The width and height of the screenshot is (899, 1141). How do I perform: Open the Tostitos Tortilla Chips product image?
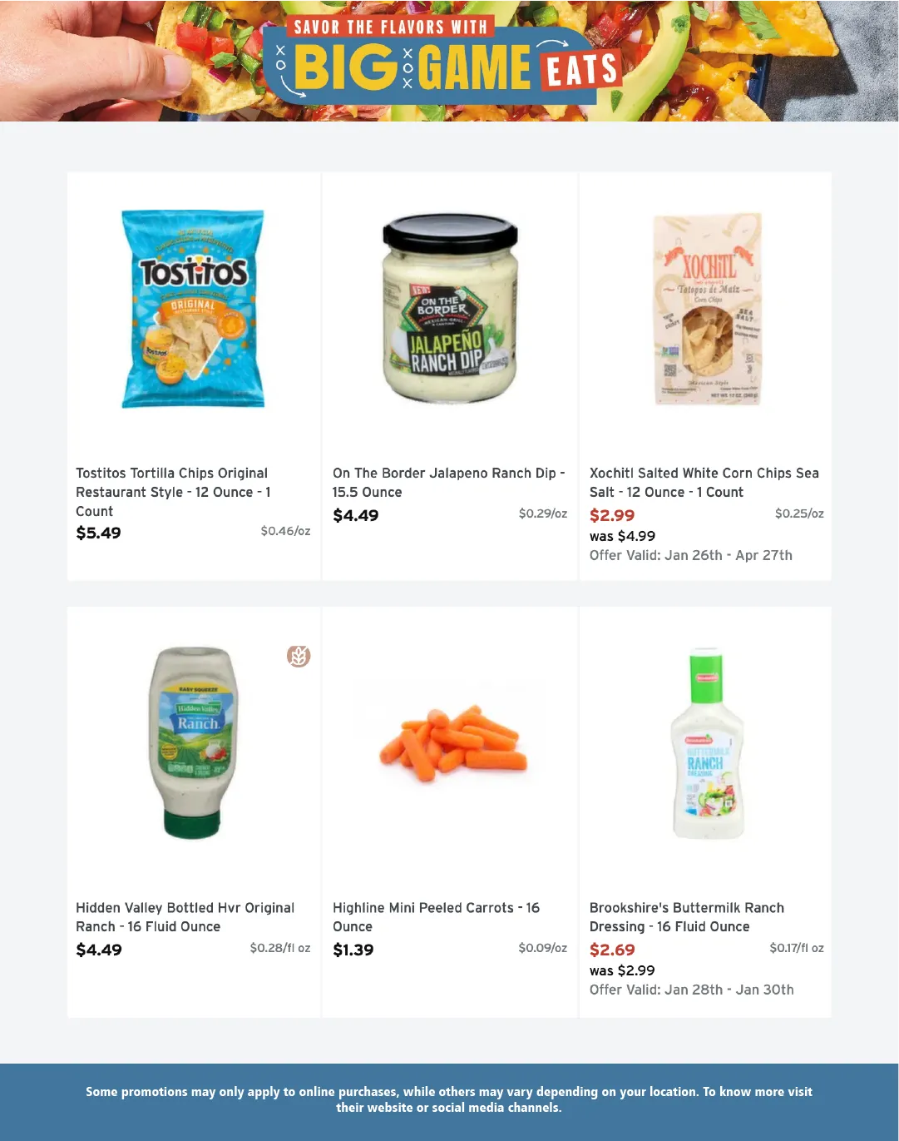pyautogui.click(x=193, y=309)
